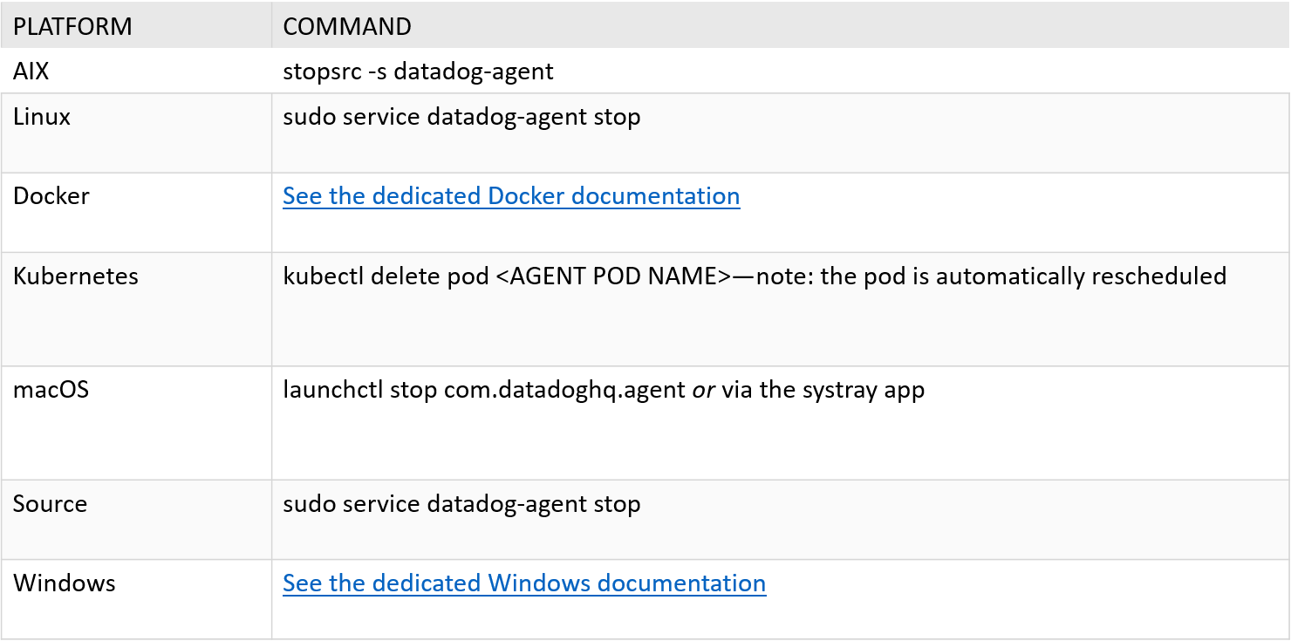This screenshot has width=1291, height=641.
Task: Select the macOS platform cell
Action: coord(51,390)
